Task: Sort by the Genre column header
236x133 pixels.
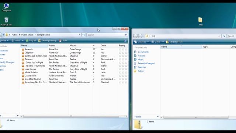Action: (x=109, y=45)
